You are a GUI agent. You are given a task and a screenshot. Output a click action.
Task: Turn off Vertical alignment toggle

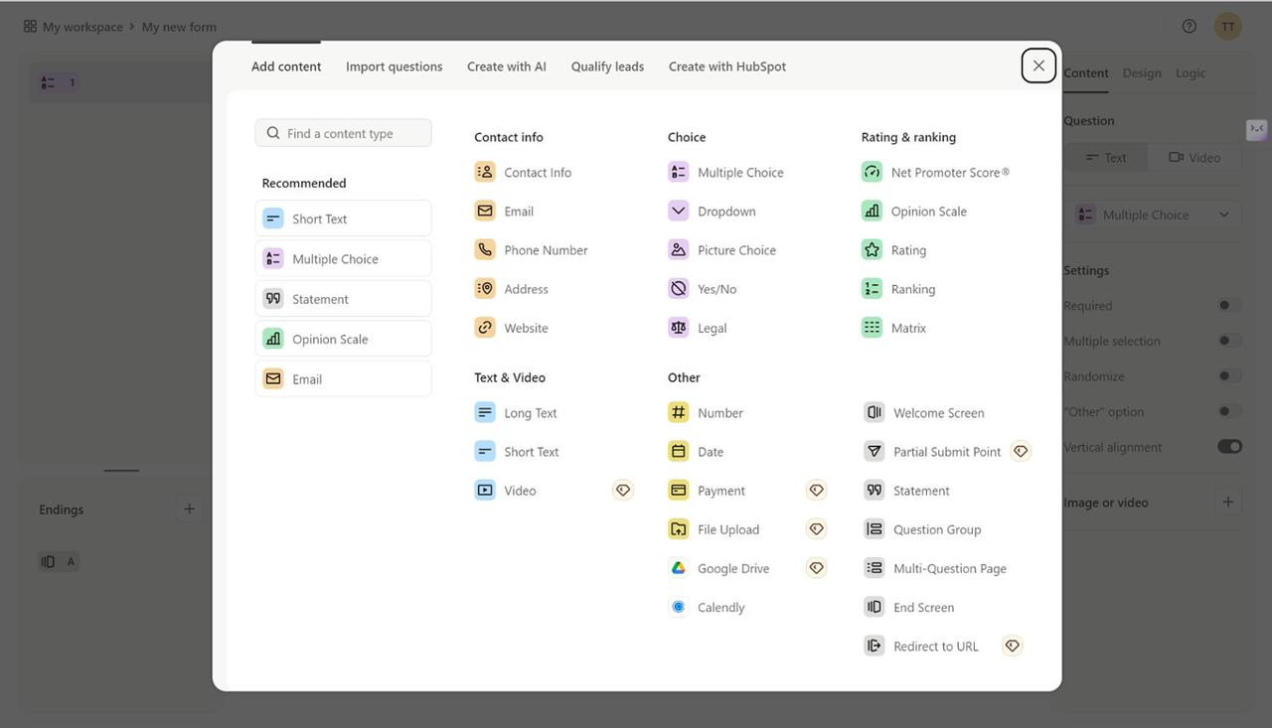coord(1229,447)
